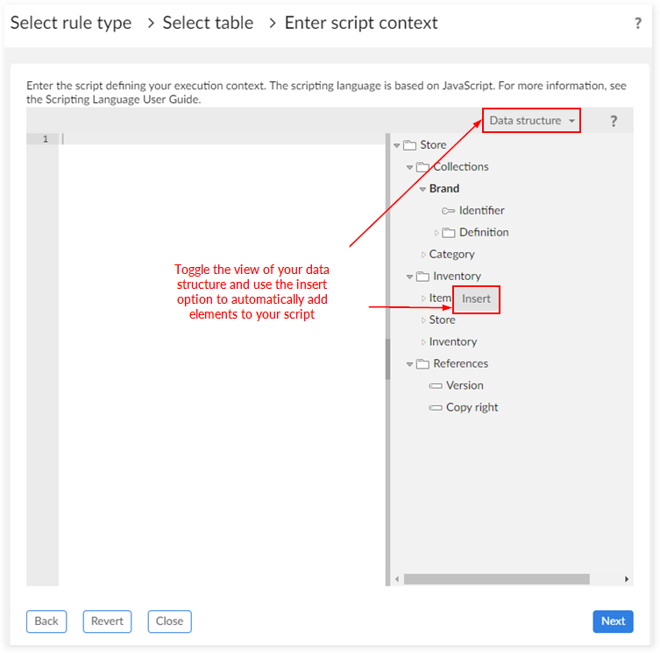Collapse the top-level Inventory folder
The height and width of the screenshot is (653, 660).
point(409,277)
